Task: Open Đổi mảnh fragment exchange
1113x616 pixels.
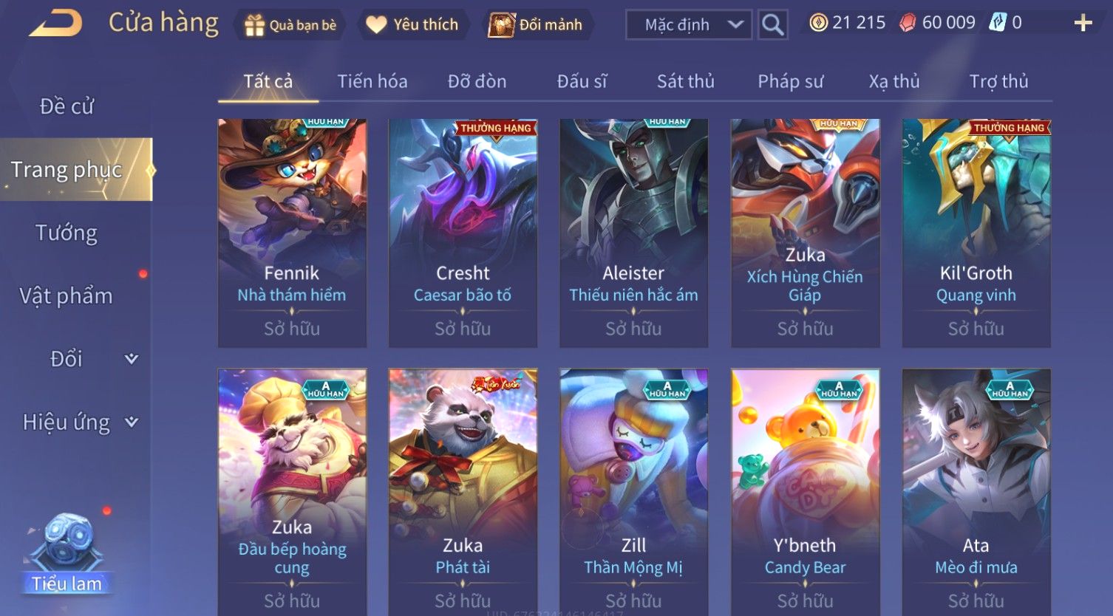Action: pyautogui.click(x=537, y=24)
